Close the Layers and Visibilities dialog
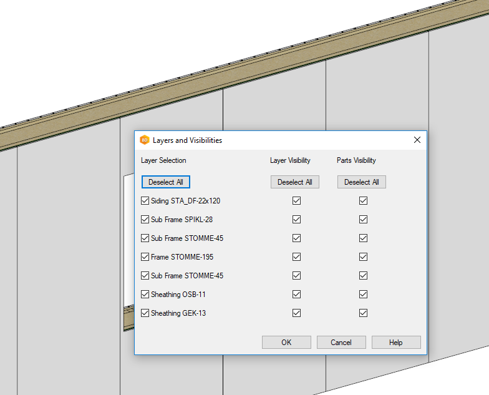The height and width of the screenshot is (395, 489). (417, 140)
